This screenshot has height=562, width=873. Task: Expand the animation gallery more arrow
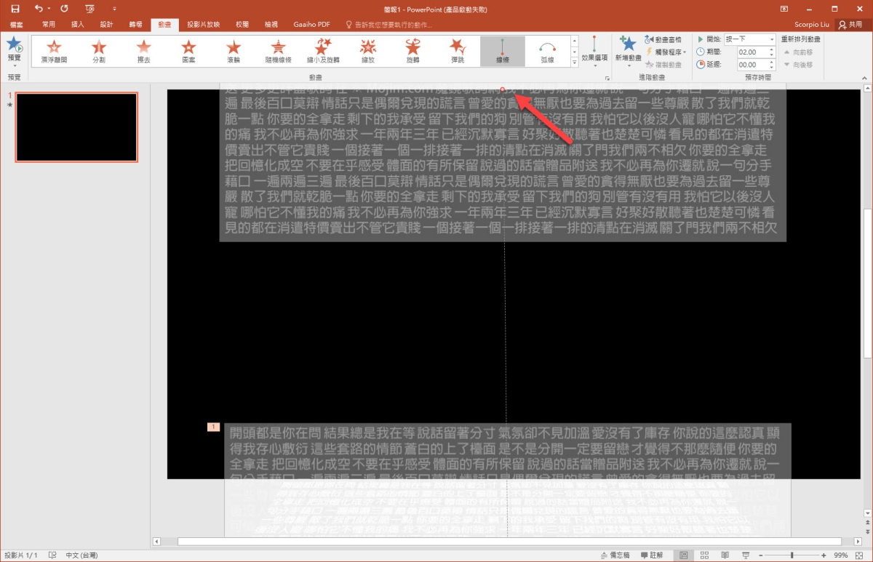pos(575,64)
